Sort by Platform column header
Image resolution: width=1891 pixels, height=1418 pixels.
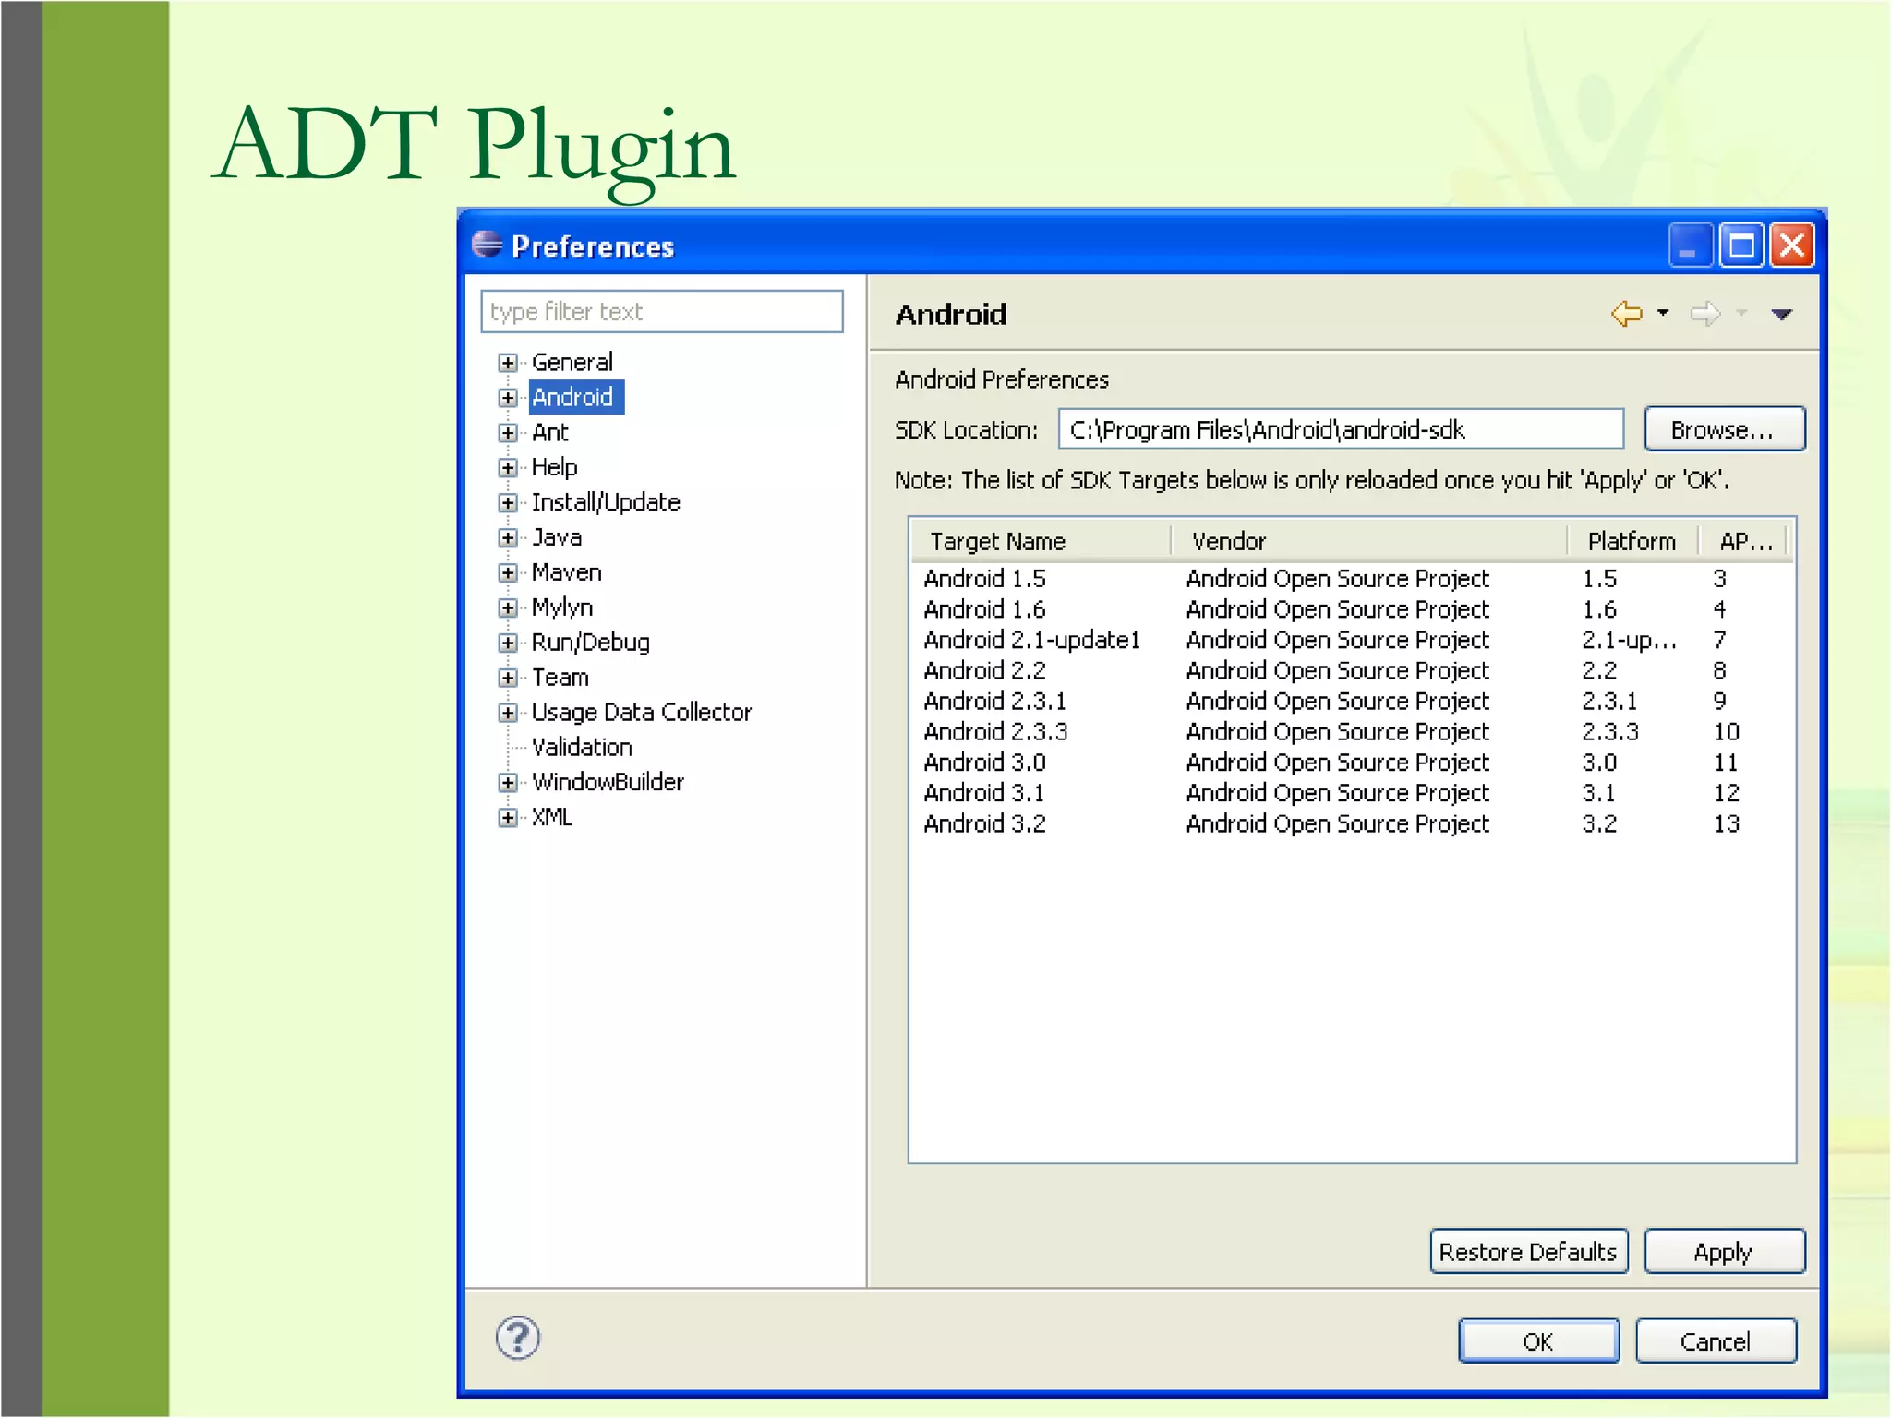(1633, 542)
